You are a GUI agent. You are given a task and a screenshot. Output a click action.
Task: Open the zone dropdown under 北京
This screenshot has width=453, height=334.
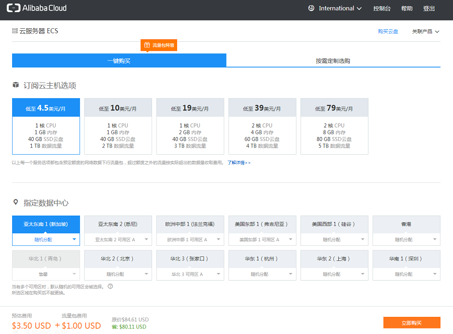118,274
